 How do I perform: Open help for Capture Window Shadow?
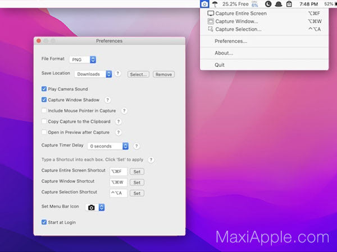tap(107, 100)
